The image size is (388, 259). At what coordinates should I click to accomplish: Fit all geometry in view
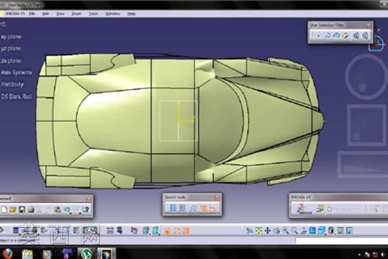click(x=258, y=231)
